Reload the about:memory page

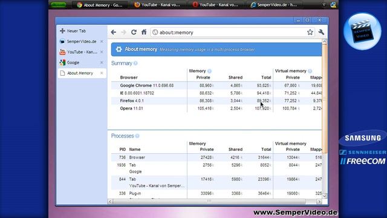[134, 32]
